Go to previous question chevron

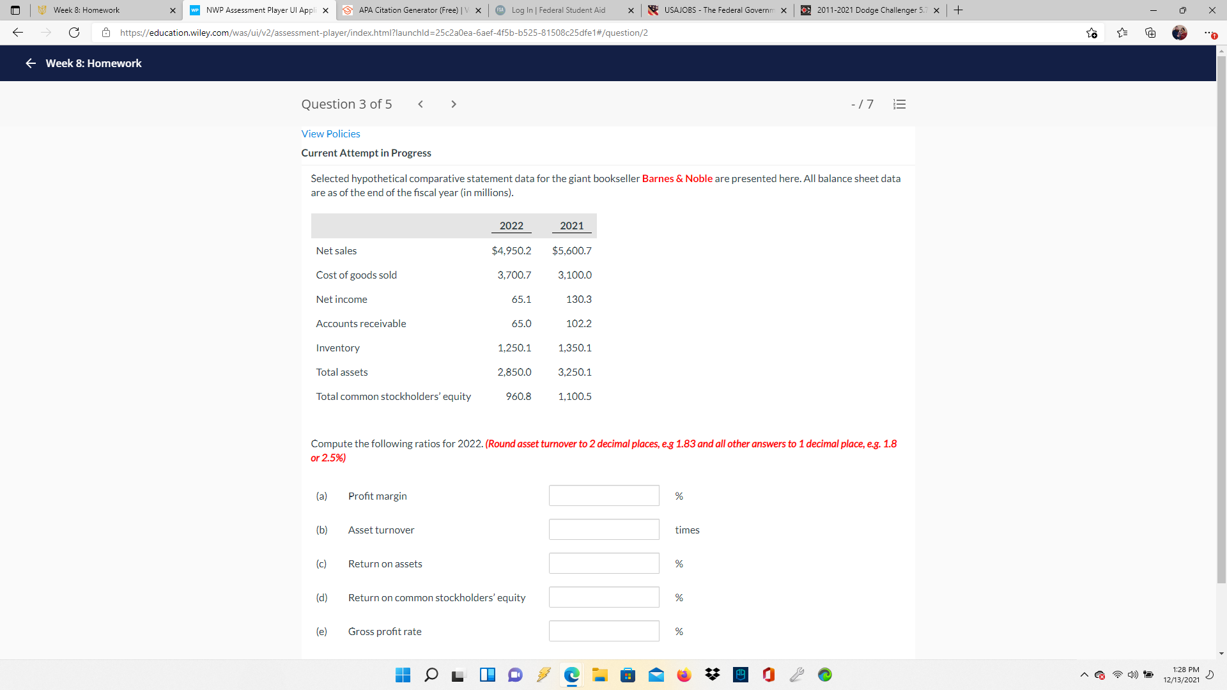[x=421, y=103]
